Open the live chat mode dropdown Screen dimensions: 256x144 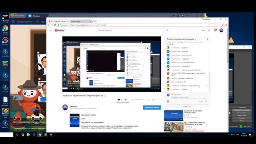tap(181, 39)
